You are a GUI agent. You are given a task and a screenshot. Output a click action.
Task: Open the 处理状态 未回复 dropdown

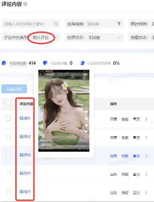tap(94, 38)
